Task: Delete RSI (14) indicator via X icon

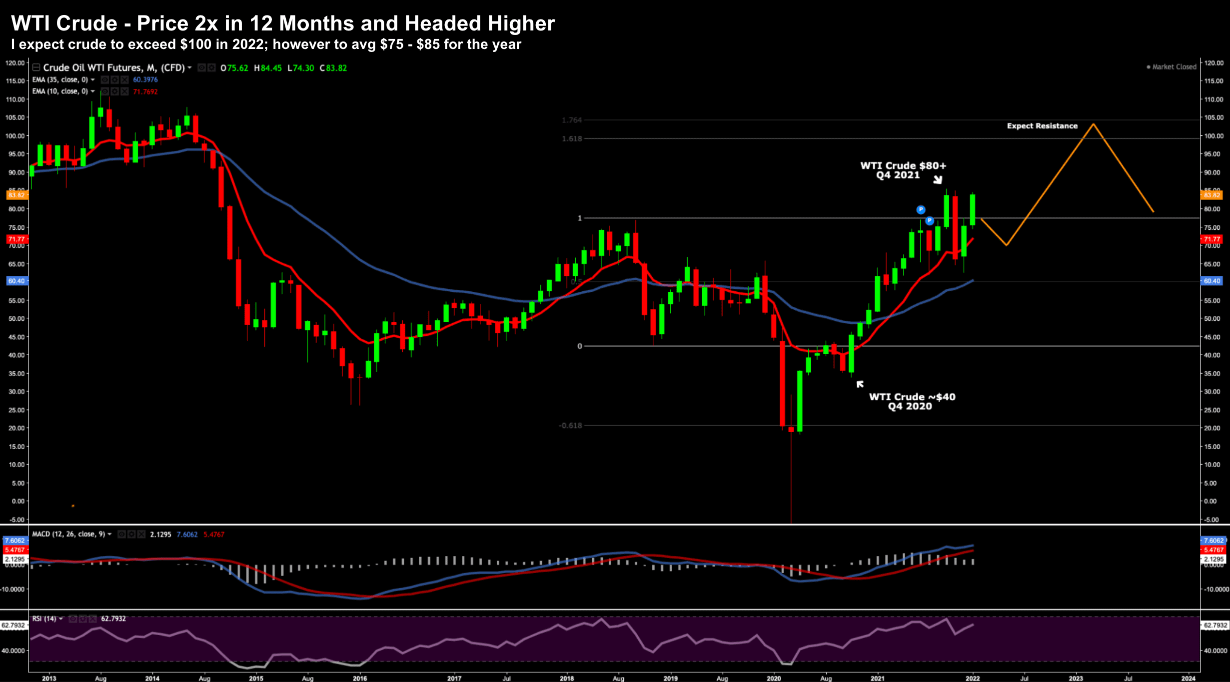Action: pos(92,619)
